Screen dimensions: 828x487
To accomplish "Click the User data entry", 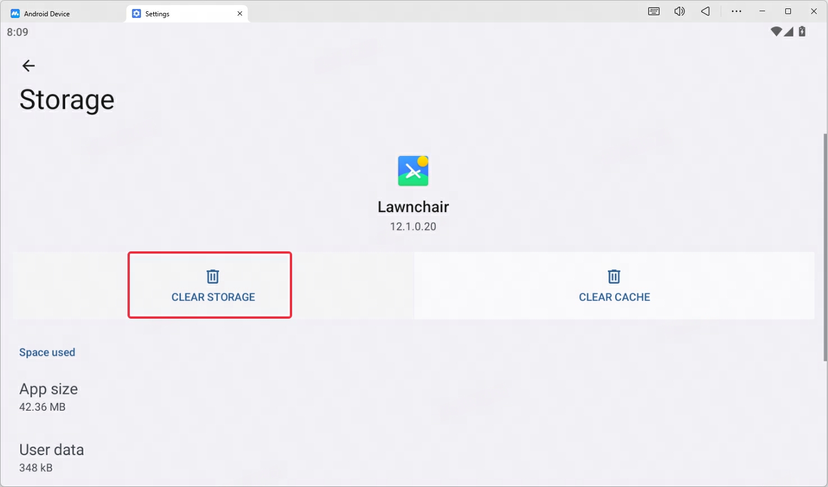I will click(x=413, y=458).
